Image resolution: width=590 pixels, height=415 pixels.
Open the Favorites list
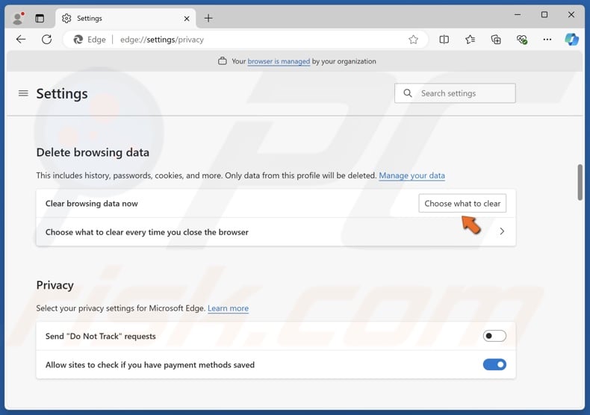coord(470,40)
